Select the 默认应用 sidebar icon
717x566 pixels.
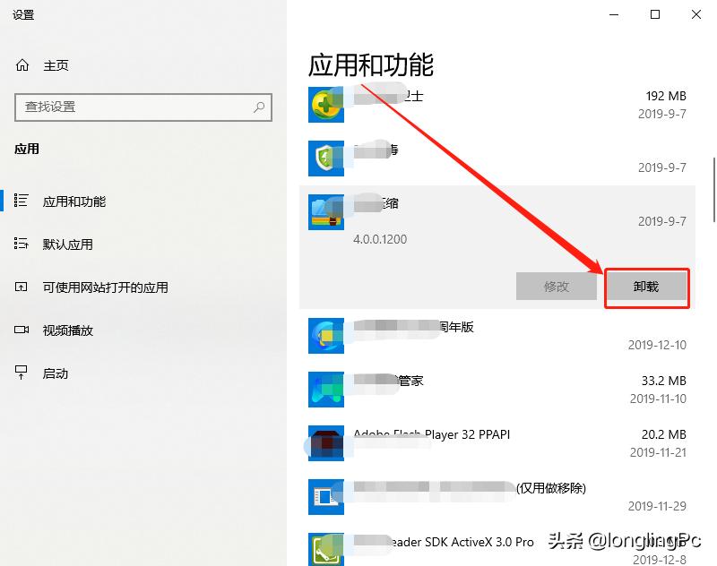coord(22,244)
